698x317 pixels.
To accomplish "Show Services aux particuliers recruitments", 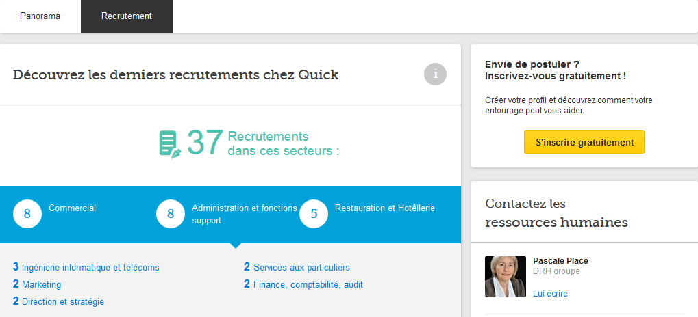I will point(301,267).
